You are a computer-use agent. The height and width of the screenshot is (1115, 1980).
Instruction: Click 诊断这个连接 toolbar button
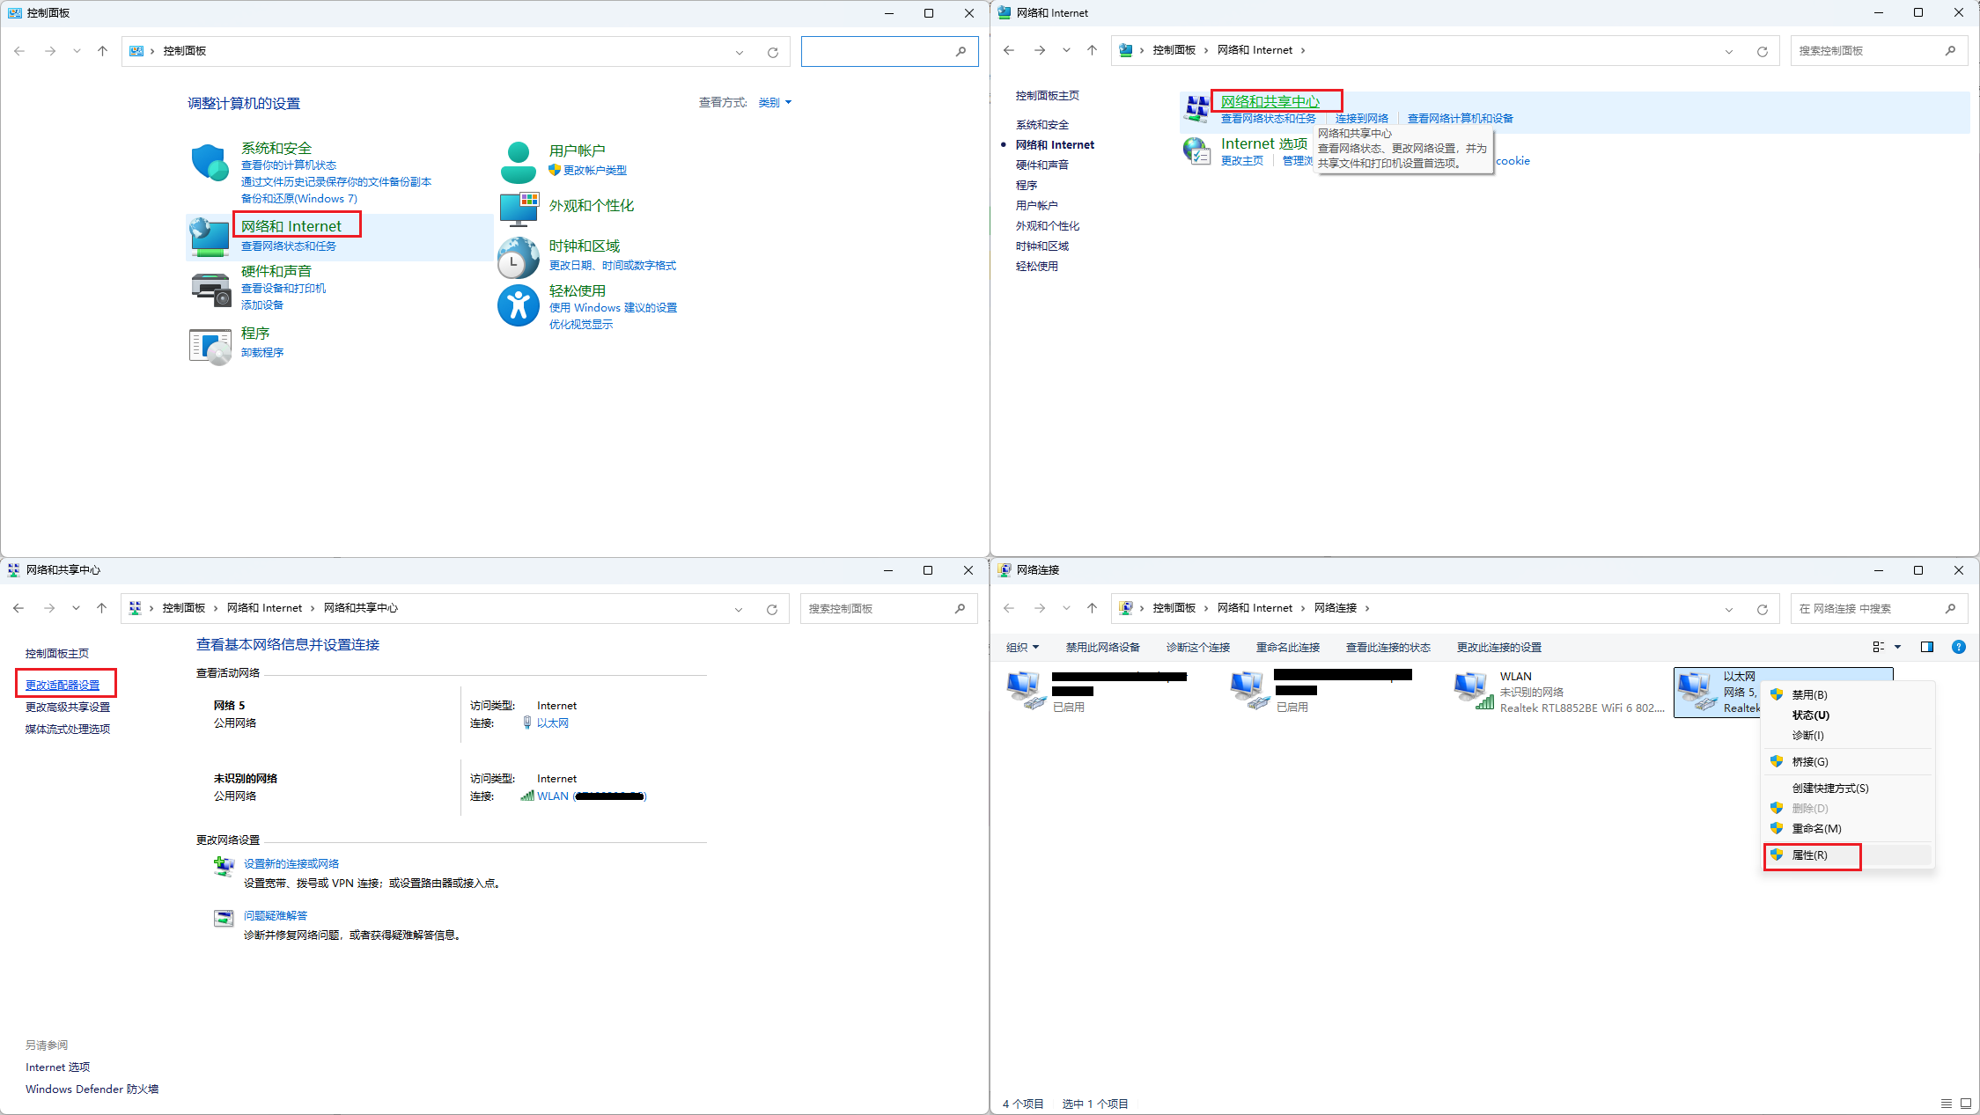point(1197,648)
